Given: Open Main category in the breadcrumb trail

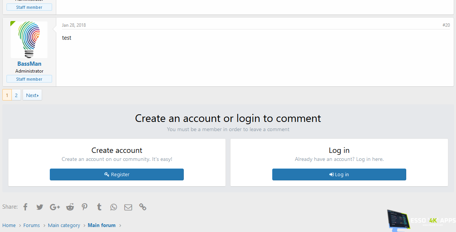Looking at the screenshot, I should click(64, 225).
